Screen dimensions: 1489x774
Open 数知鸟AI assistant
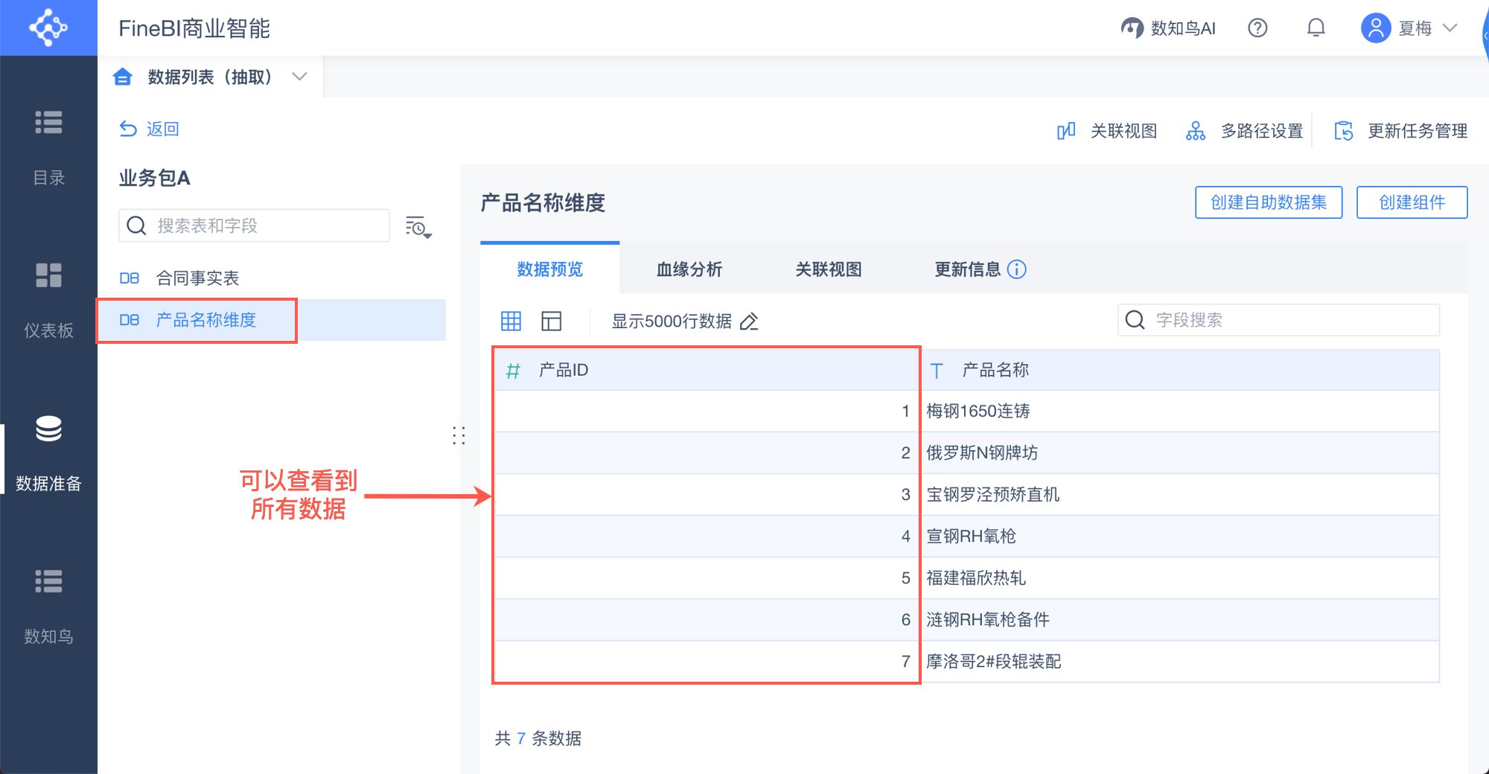[x=1168, y=28]
